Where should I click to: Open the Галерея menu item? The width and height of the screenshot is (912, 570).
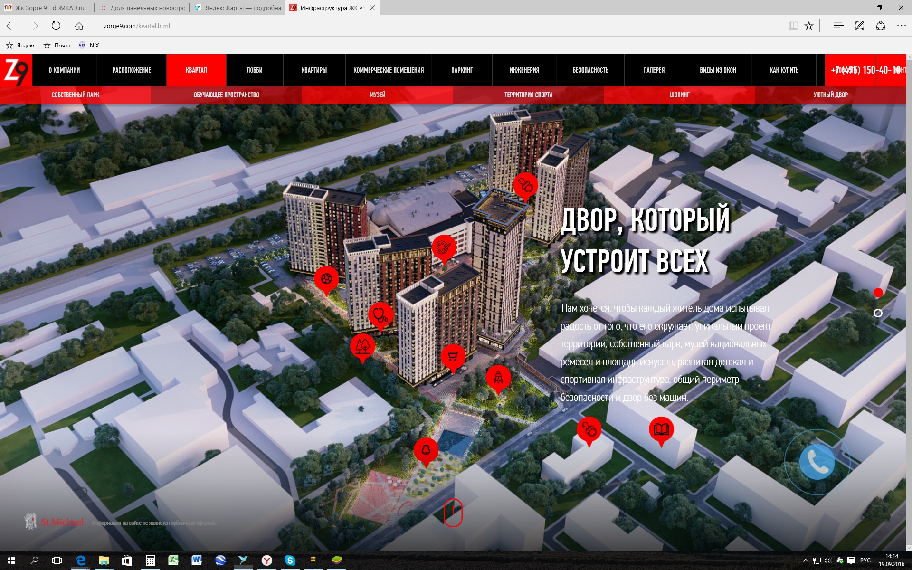pos(654,70)
